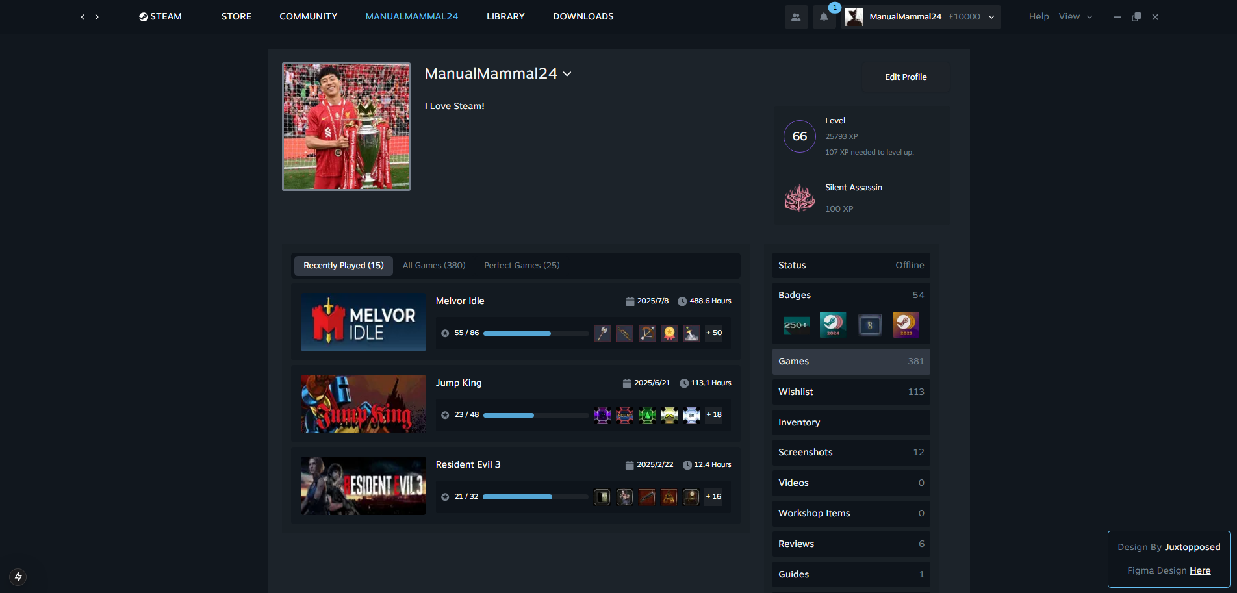Open the LIBRARY tab
1237x593 pixels.
(x=505, y=16)
